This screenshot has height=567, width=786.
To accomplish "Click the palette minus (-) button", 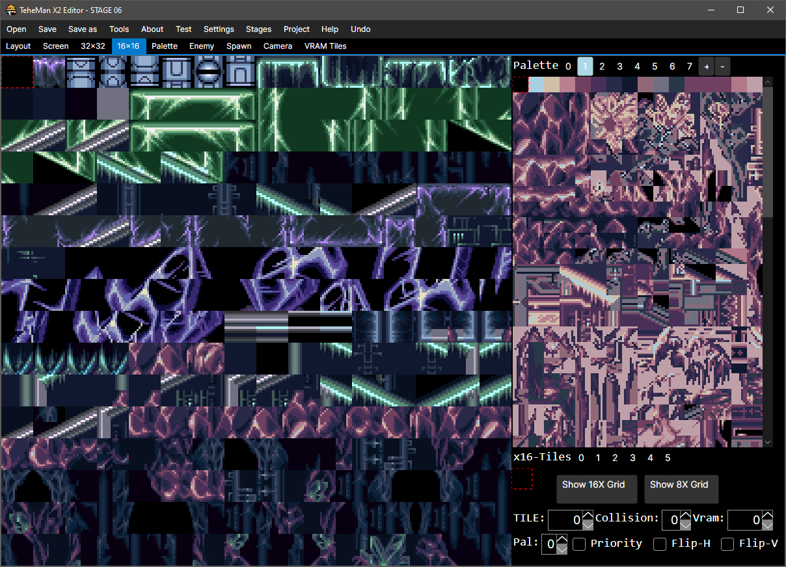I will [722, 66].
